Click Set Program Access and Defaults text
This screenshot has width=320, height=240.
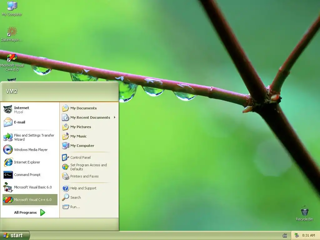88,167
